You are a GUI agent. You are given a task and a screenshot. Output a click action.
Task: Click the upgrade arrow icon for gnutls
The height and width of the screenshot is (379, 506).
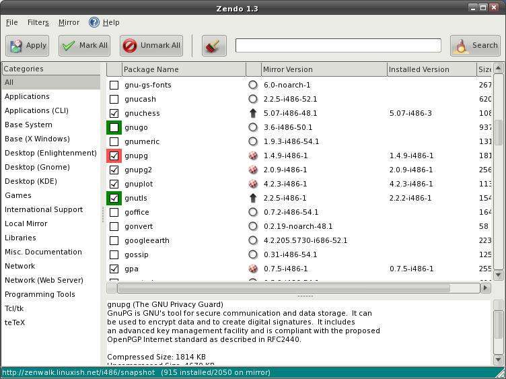coord(253,198)
